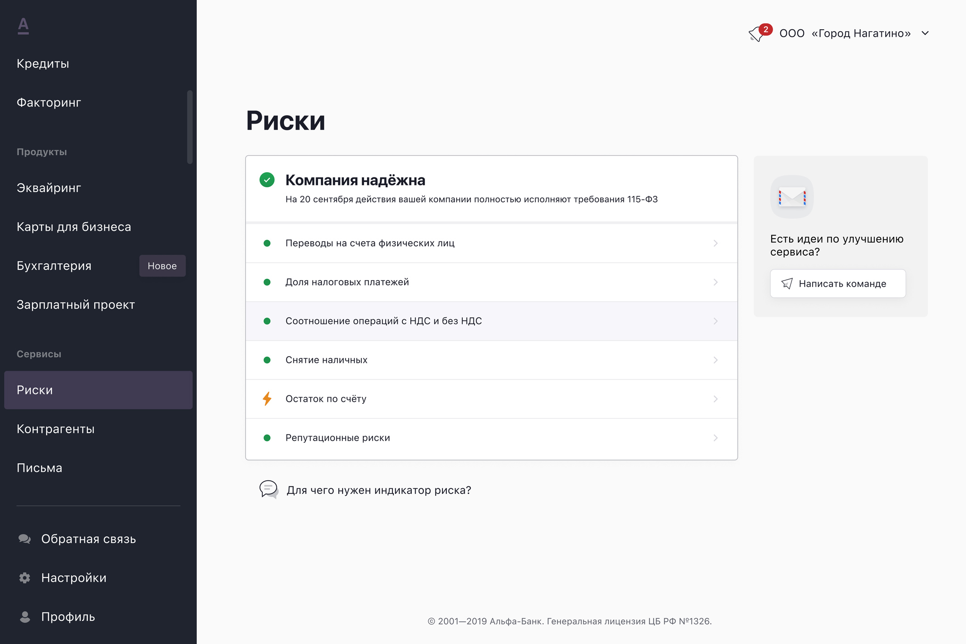Open Для чего нужен индикатор риска link
966x644 pixels.
click(x=378, y=490)
